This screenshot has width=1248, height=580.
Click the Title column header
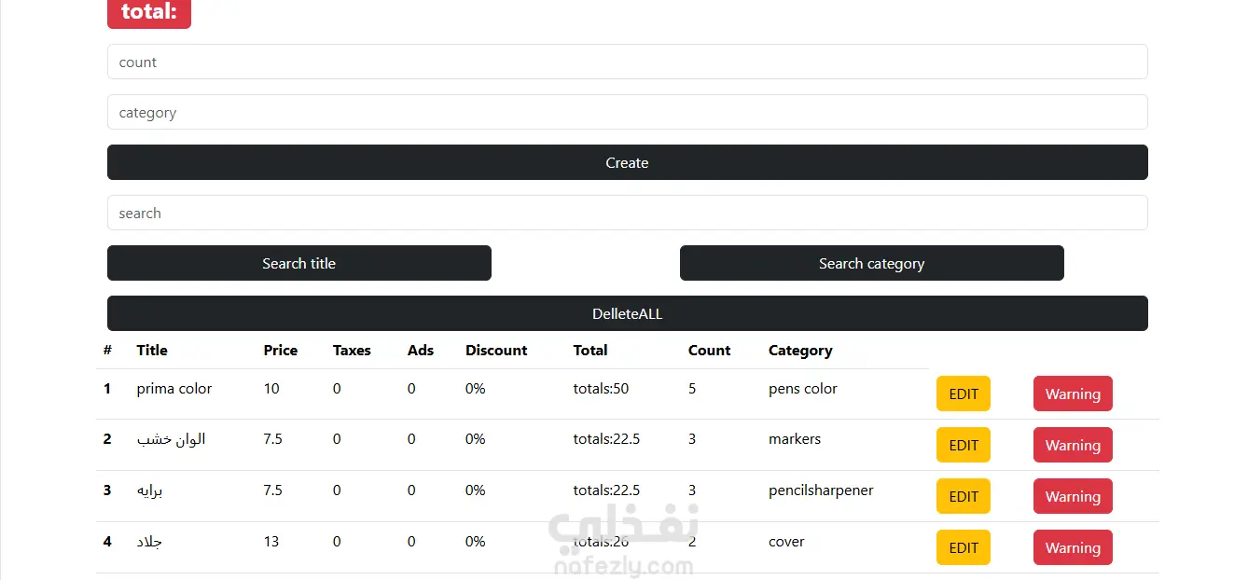[152, 351]
